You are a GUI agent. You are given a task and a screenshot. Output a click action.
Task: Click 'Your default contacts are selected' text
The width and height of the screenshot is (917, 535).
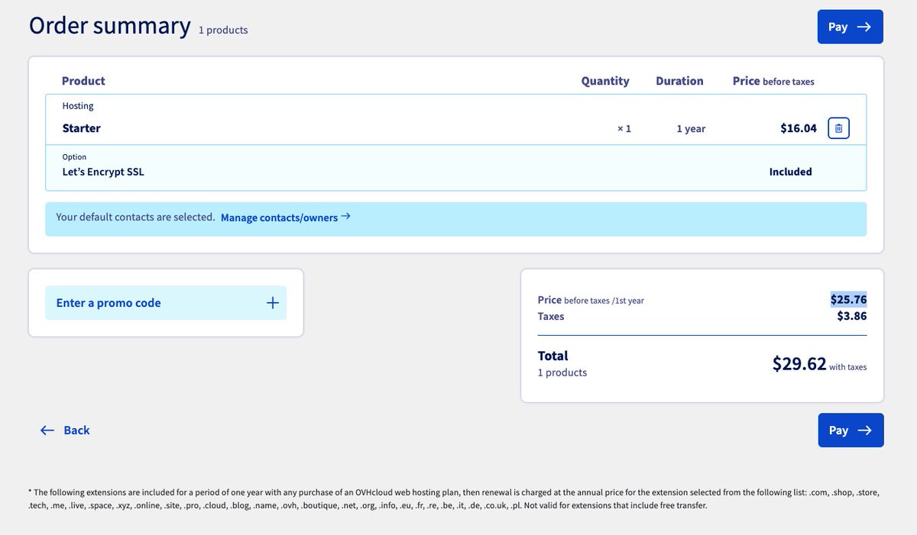pyautogui.click(x=135, y=218)
